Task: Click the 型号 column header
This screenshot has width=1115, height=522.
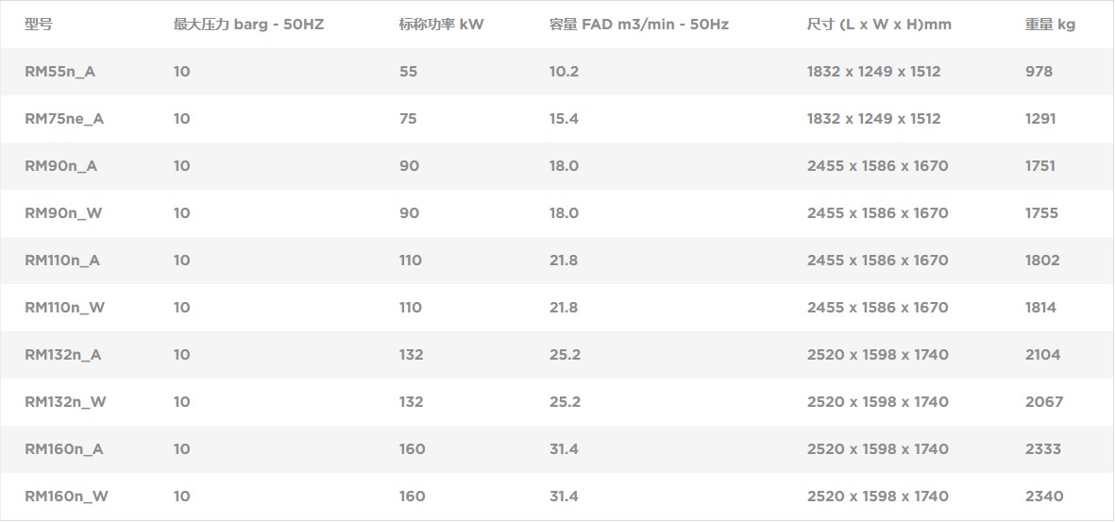Action: [39, 25]
